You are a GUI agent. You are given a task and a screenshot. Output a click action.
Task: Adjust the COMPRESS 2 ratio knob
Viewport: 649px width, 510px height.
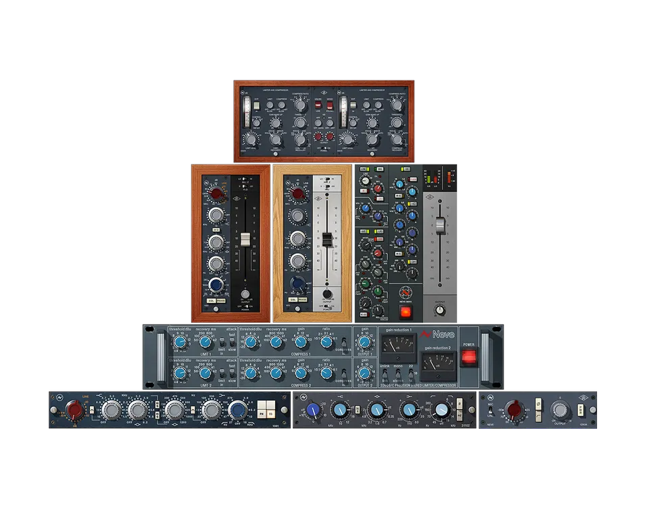pyautogui.click(x=327, y=373)
